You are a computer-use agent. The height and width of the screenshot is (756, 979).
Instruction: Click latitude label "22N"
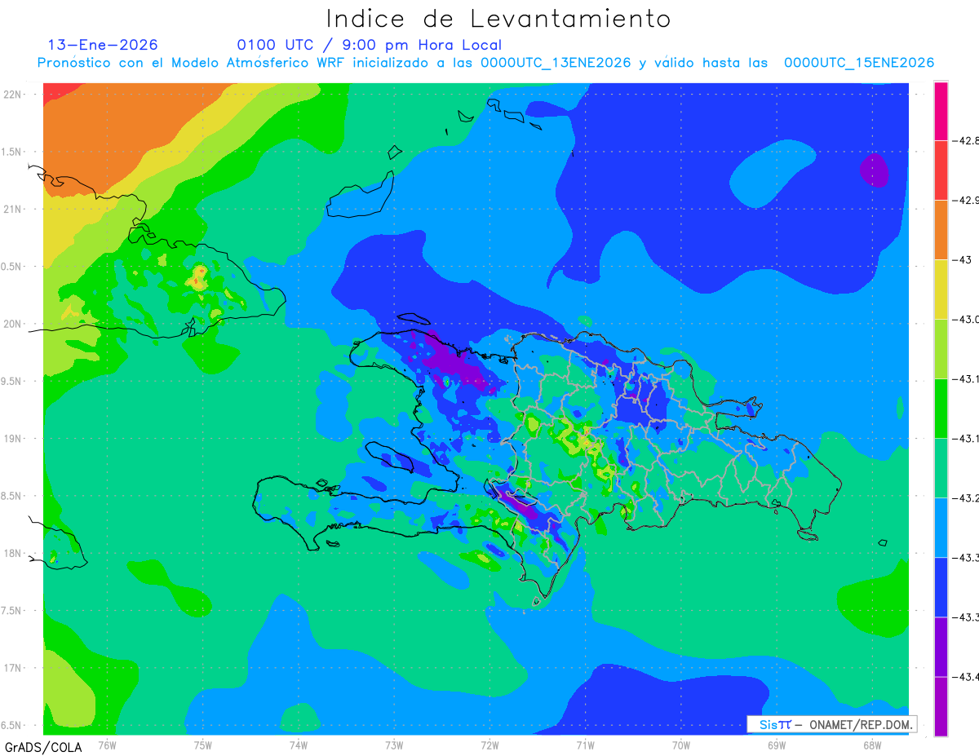pyautogui.click(x=14, y=94)
